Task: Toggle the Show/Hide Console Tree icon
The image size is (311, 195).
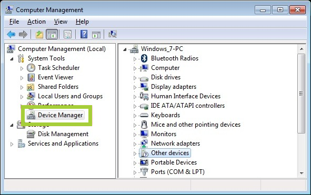Action: click(x=52, y=35)
